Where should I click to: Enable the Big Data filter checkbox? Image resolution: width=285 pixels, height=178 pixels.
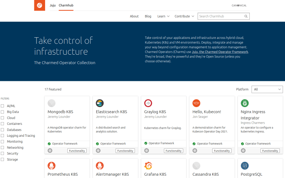[x=2, y=112]
